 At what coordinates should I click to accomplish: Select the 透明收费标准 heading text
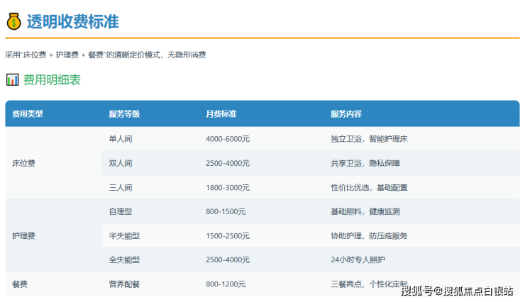pyautogui.click(x=72, y=21)
